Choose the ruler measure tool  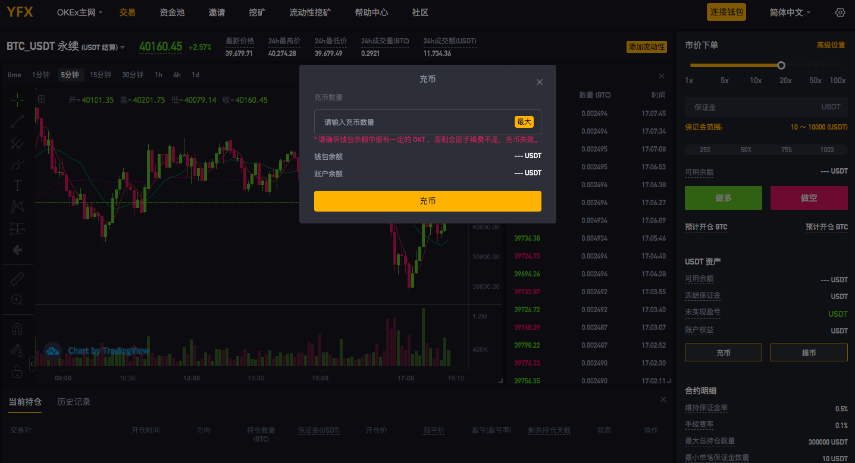(x=17, y=278)
